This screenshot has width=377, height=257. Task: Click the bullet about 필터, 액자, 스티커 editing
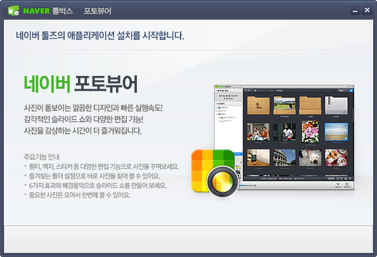pyautogui.click(x=101, y=166)
